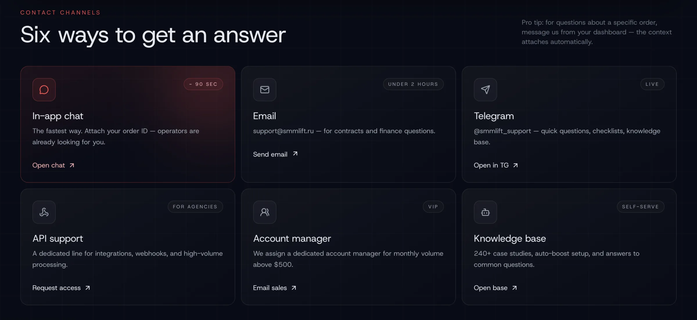
Task: Click the Request access link
Action: (x=57, y=288)
